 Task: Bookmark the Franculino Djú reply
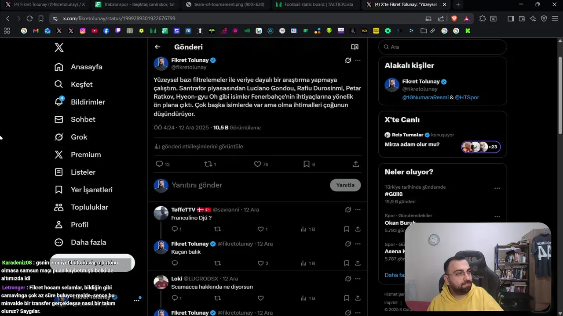347,229
